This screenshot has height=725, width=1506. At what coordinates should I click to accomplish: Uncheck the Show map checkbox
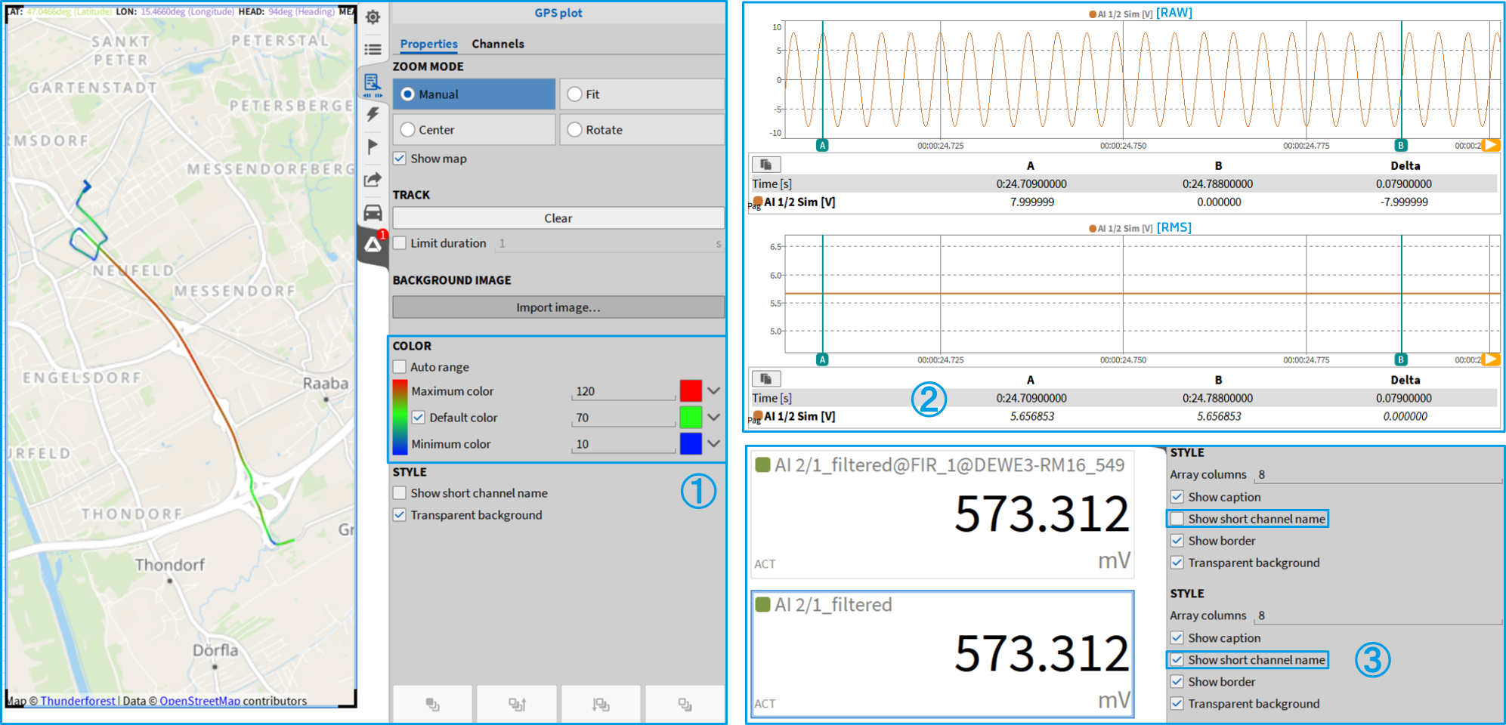[400, 159]
